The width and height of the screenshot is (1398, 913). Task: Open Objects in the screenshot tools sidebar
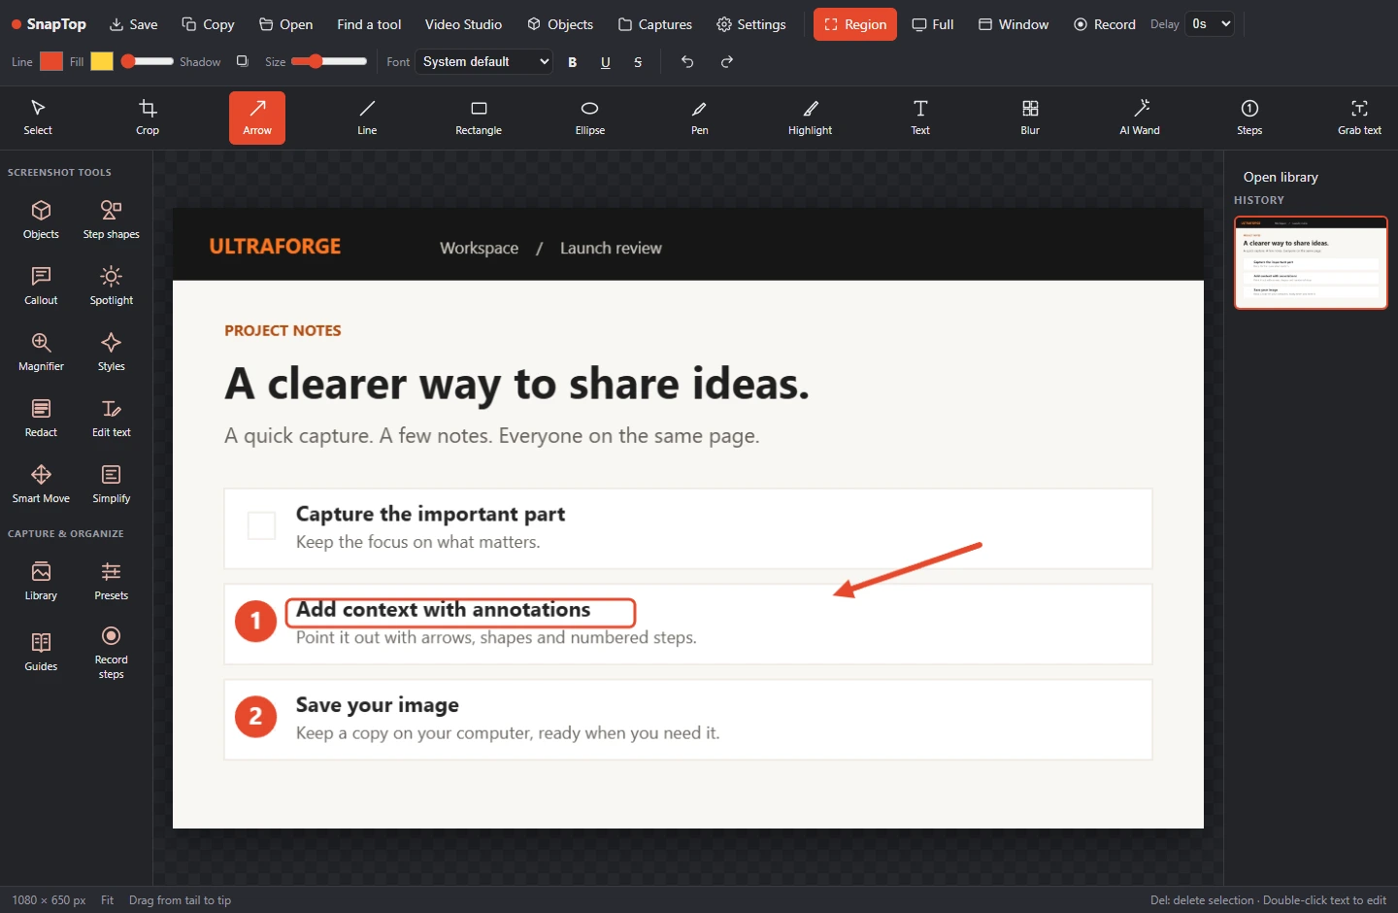click(x=41, y=220)
